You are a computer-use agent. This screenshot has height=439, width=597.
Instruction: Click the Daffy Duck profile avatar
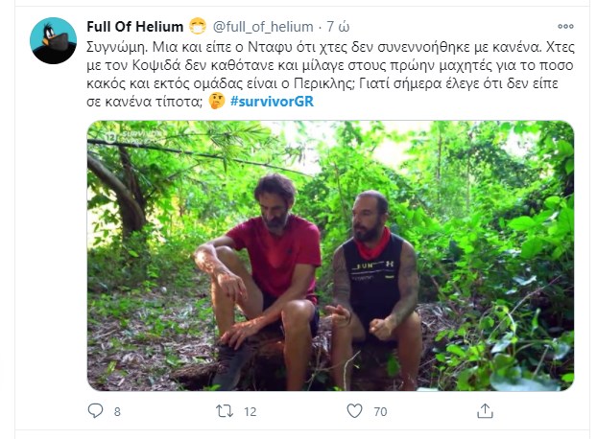tap(54, 41)
